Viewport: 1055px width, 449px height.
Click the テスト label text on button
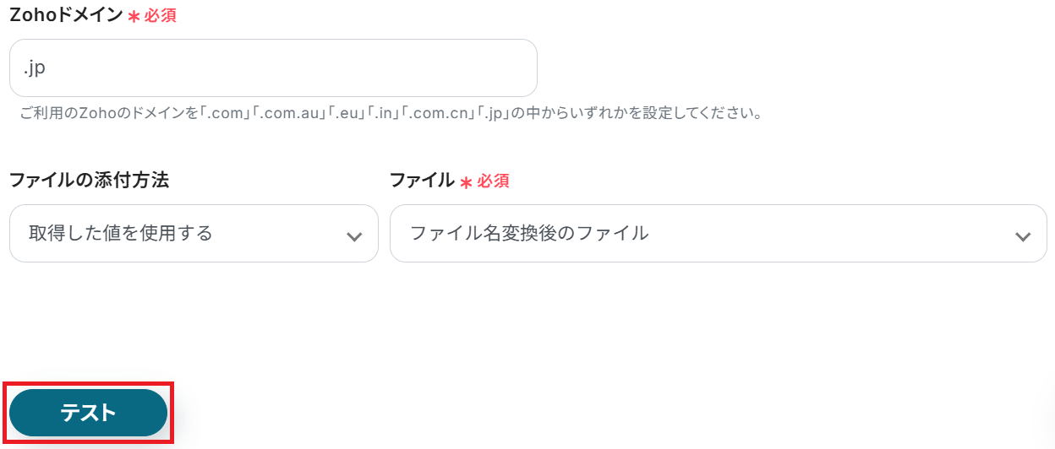(x=88, y=413)
